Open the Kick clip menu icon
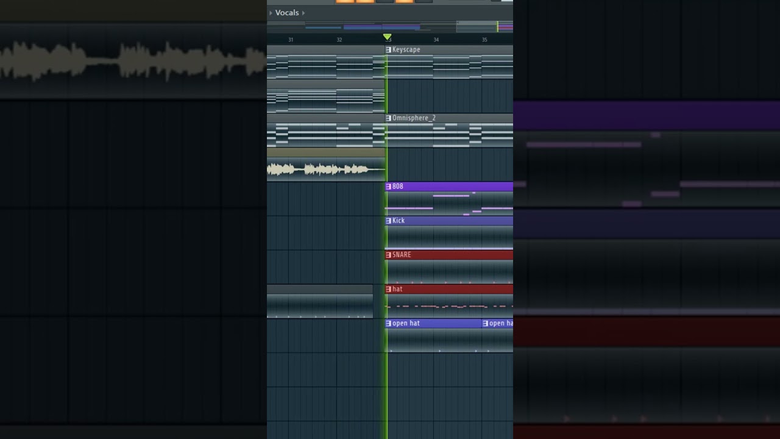Viewport: 780px width, 439px height. 389,220
